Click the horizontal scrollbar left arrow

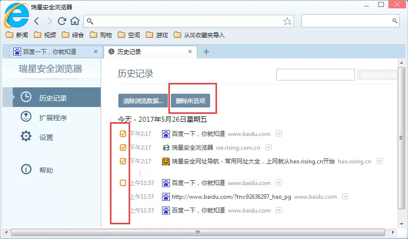tap(6, 232)
